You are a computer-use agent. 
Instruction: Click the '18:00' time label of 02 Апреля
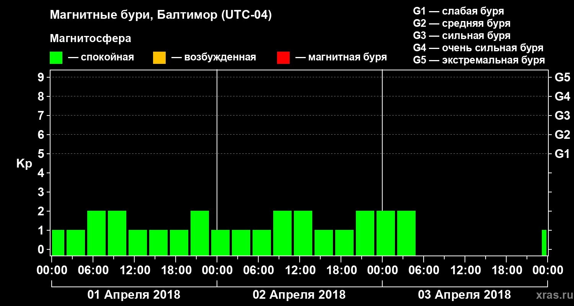click(341, 270)
